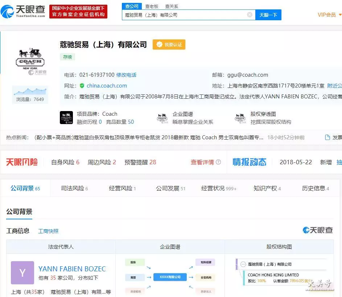Click the 天眼风险 heading
Viewport: 342px width, 297px height.
[22, 162]
